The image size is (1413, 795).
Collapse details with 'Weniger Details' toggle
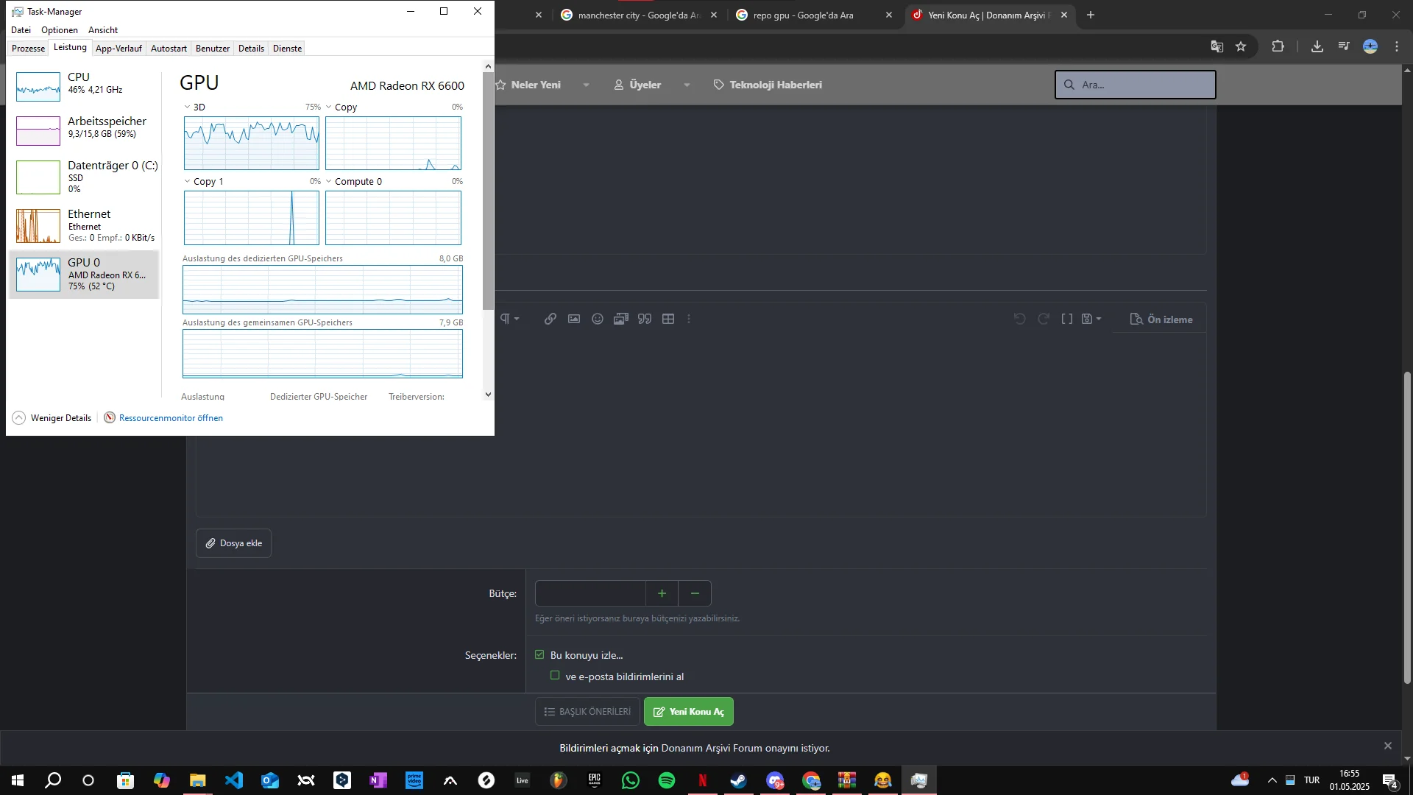click(x=52, y=417)
